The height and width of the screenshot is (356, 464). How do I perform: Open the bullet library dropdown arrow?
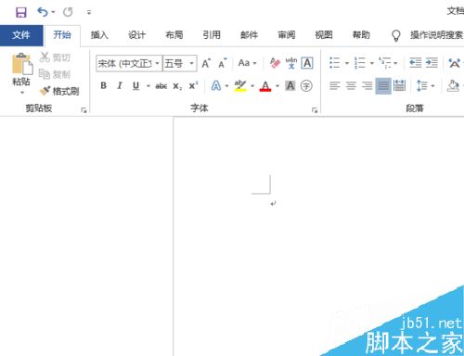[347, 63]
